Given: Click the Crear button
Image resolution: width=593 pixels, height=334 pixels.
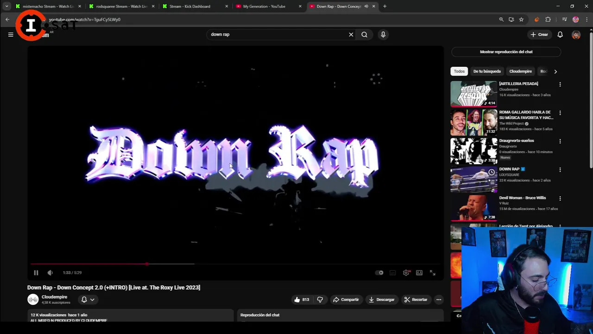Looking at the screenshot, I should (539, 34).
